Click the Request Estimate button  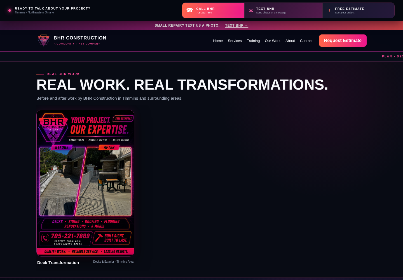click(x=343, y=41)
